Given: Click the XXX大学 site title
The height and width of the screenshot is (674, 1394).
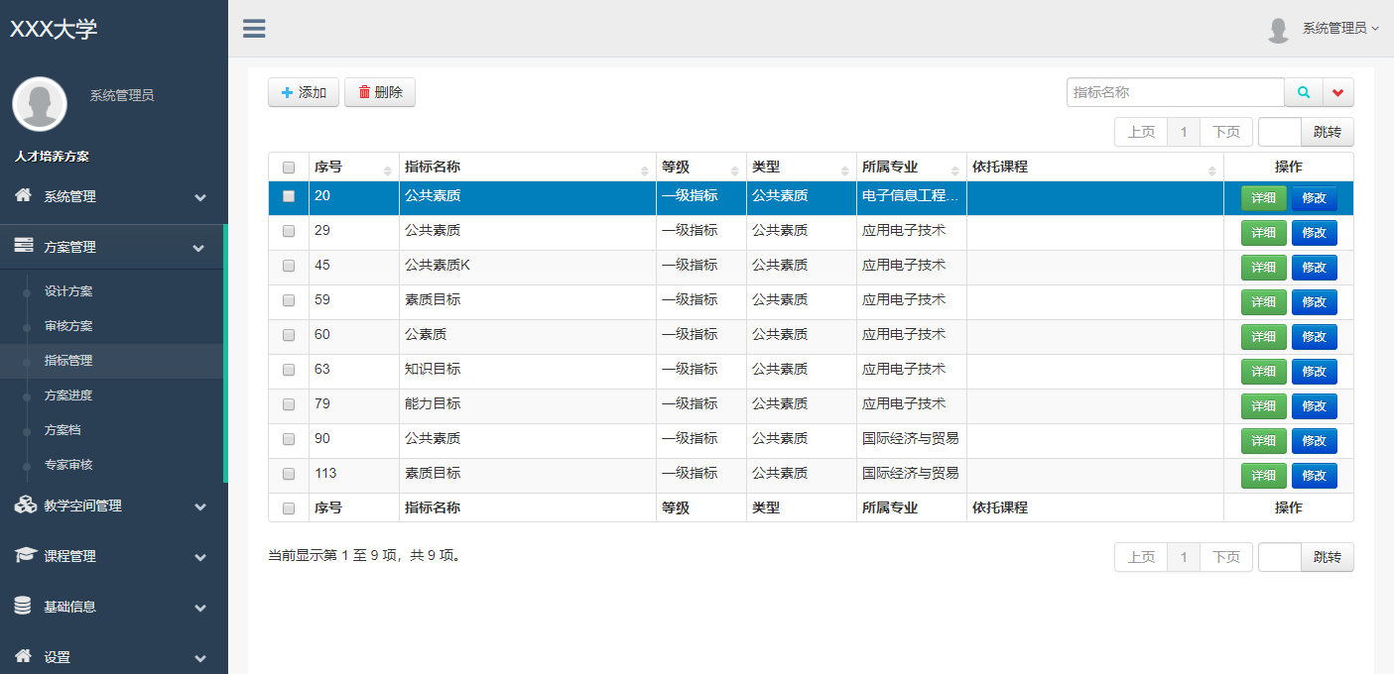Looking at the screenshot, I should [x=54, y=29].
